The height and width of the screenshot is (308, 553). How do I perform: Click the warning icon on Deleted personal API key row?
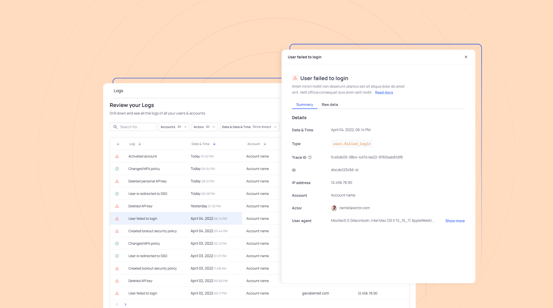117,181
